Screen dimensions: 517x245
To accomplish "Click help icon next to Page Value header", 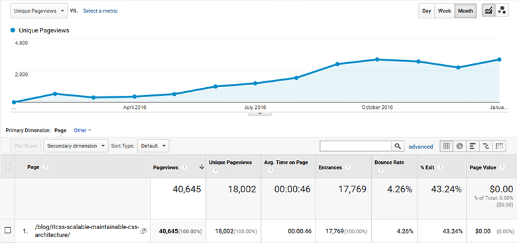I will [x=502, y=167].
